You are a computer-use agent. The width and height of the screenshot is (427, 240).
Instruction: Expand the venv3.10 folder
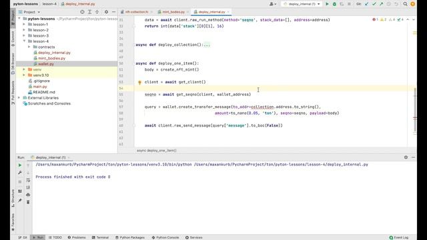coord(24,75)
